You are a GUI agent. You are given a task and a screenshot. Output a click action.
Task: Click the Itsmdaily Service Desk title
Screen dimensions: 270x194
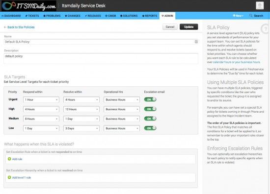pyautogui.click(x=83, y=6)
